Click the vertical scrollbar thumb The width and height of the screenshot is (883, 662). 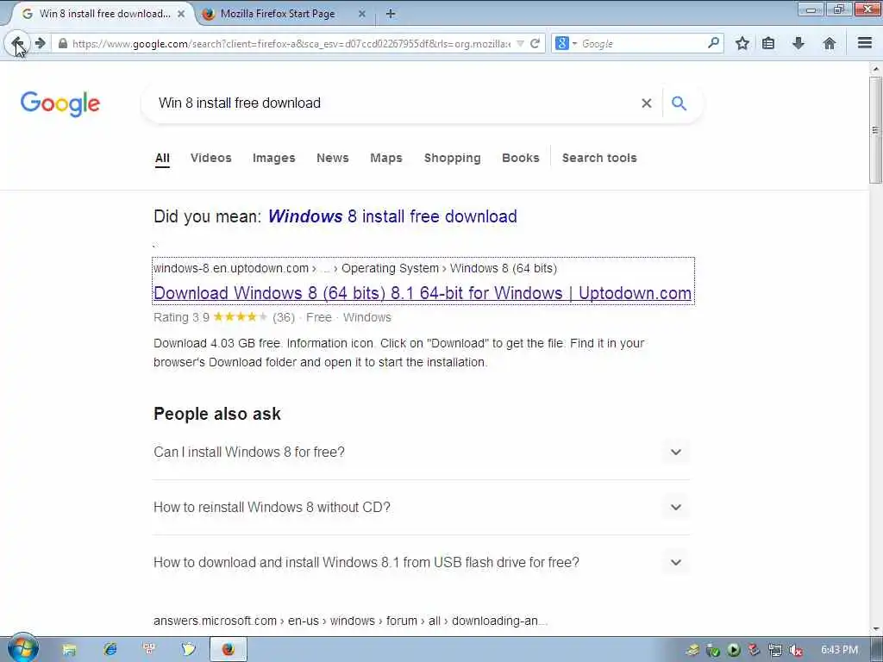[x=875, y=130]
